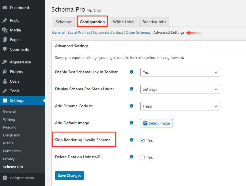Click the Plugins plug icon
The height and width of the screenshot is (186, 246).
pyautogui.click(x=5, y=72)
